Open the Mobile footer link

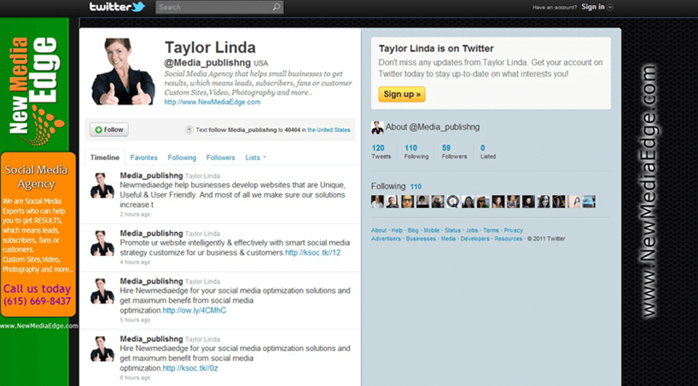432,230
